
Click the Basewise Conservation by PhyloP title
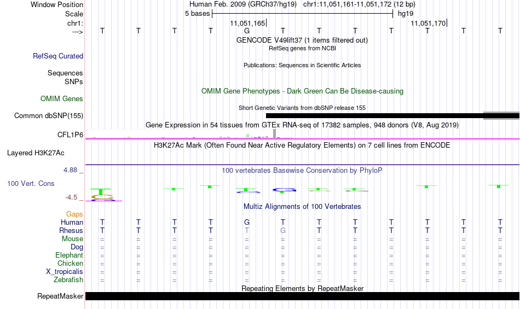[302, 171]
